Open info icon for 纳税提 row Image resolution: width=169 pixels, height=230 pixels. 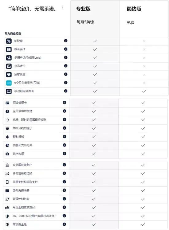click(66, 41)
